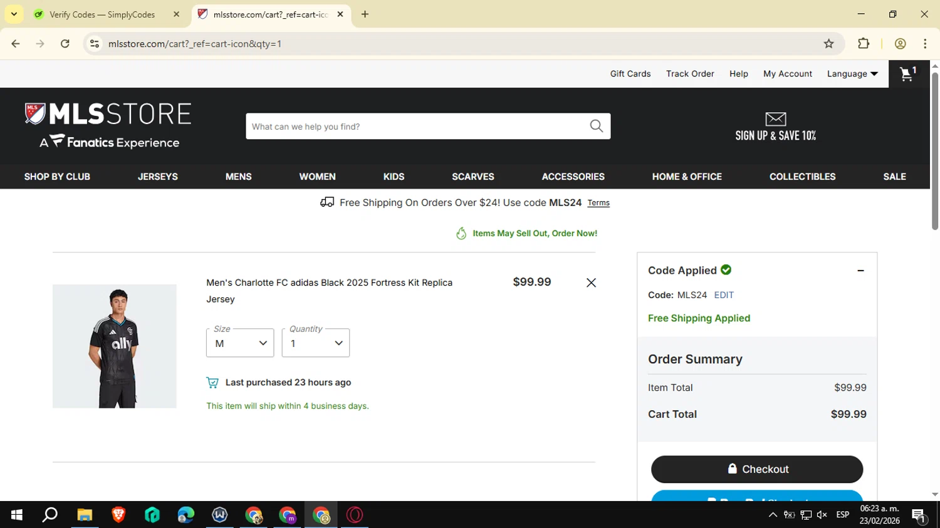This screenshot has height=528, width=940.
Task: Click the browser address bar URL
Action: coord(195,44)
